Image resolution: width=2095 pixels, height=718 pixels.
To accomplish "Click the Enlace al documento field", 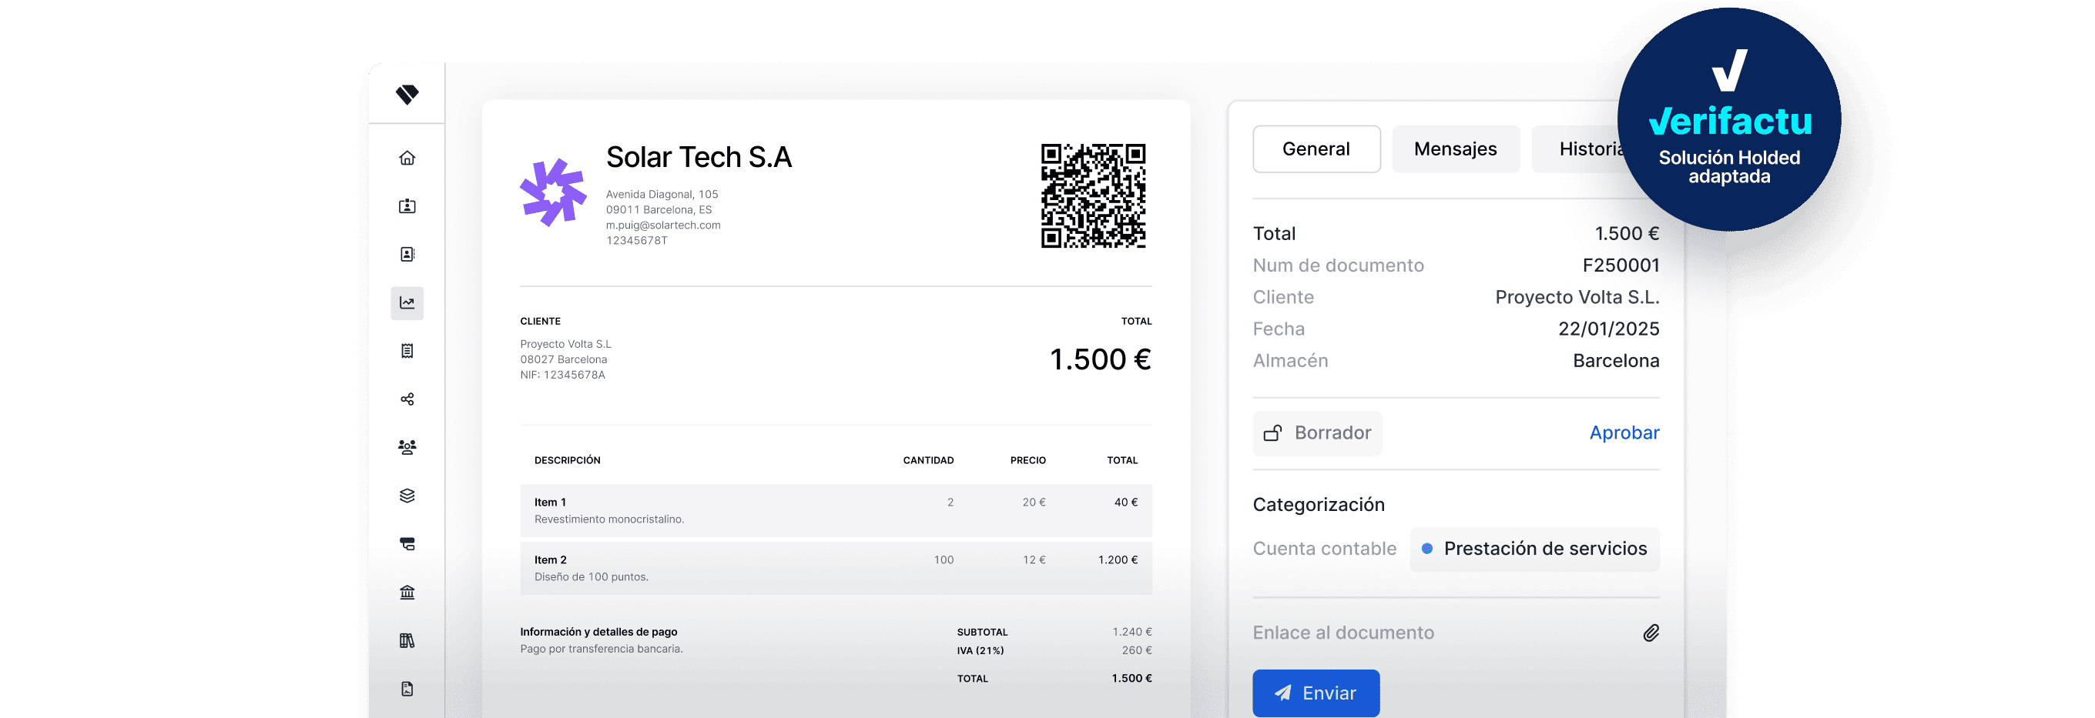I will [1456, 633].
